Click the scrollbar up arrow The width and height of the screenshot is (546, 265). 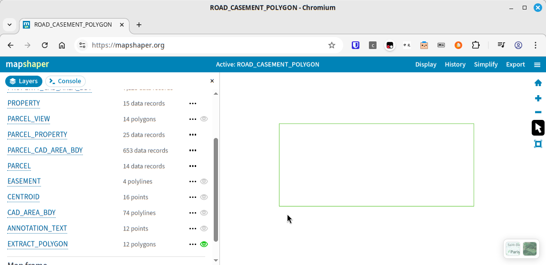pyautogui.click(x=216, y=93)
